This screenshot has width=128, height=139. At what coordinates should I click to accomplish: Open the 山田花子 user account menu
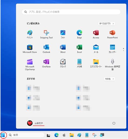[x=35, y=123]
